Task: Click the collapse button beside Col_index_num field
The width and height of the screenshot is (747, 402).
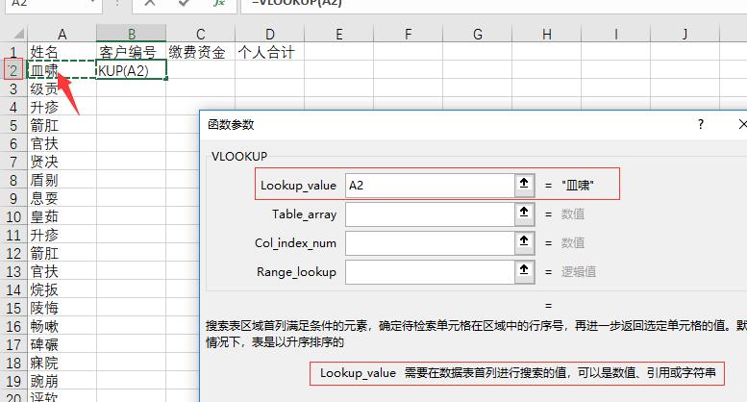Action: pyautogui.click(x=524, y=243)
